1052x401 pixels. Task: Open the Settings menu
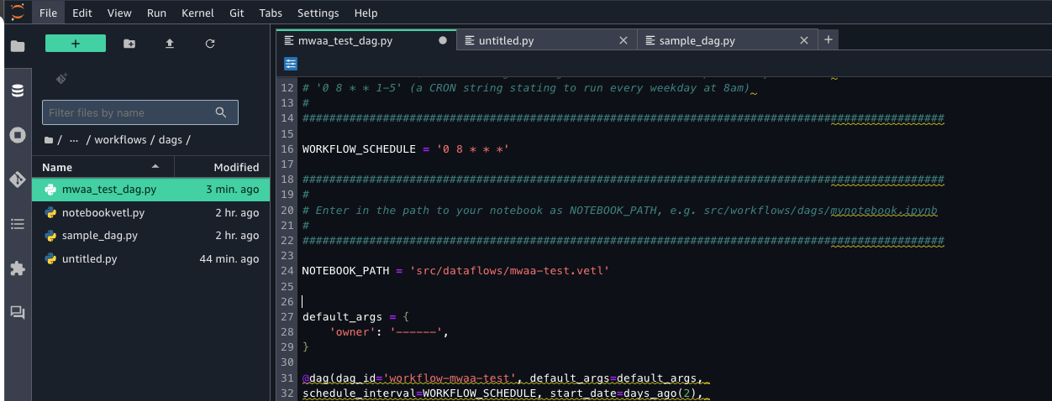tap(318, 13)
